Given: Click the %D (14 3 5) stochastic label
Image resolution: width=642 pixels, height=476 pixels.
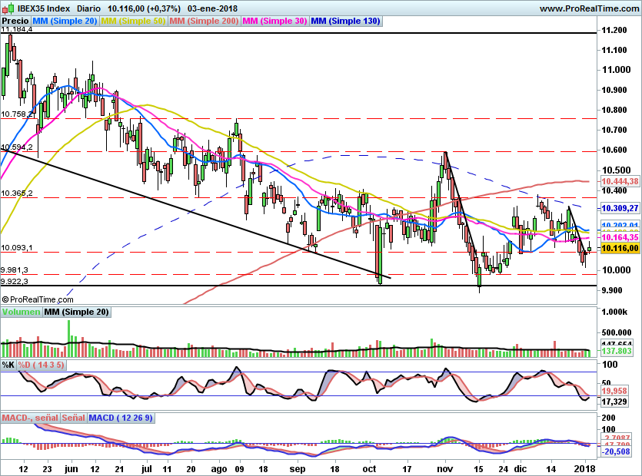Looking at the screenshot, I should point(43,364).
